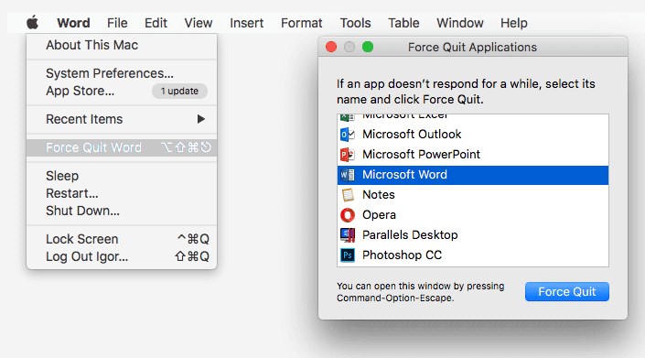Expand the Recent Items submenu arrow
The image size is (645, 358).
200,119
